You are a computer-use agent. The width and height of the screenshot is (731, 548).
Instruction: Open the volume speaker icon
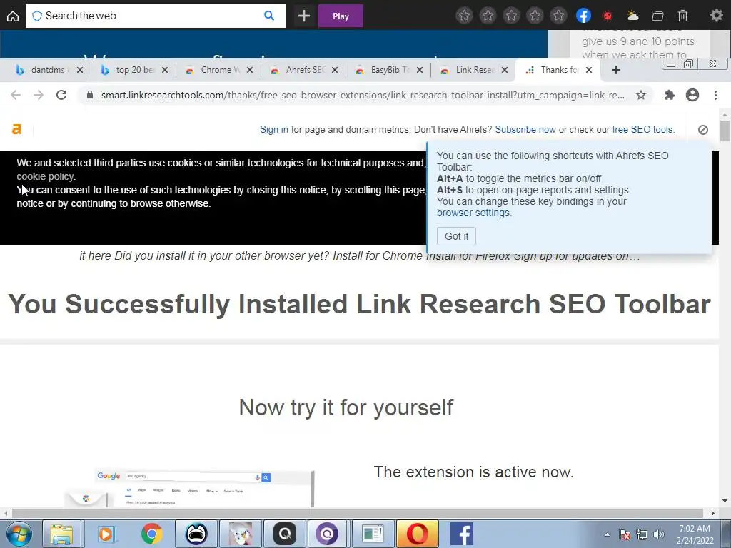coord(659,534)
